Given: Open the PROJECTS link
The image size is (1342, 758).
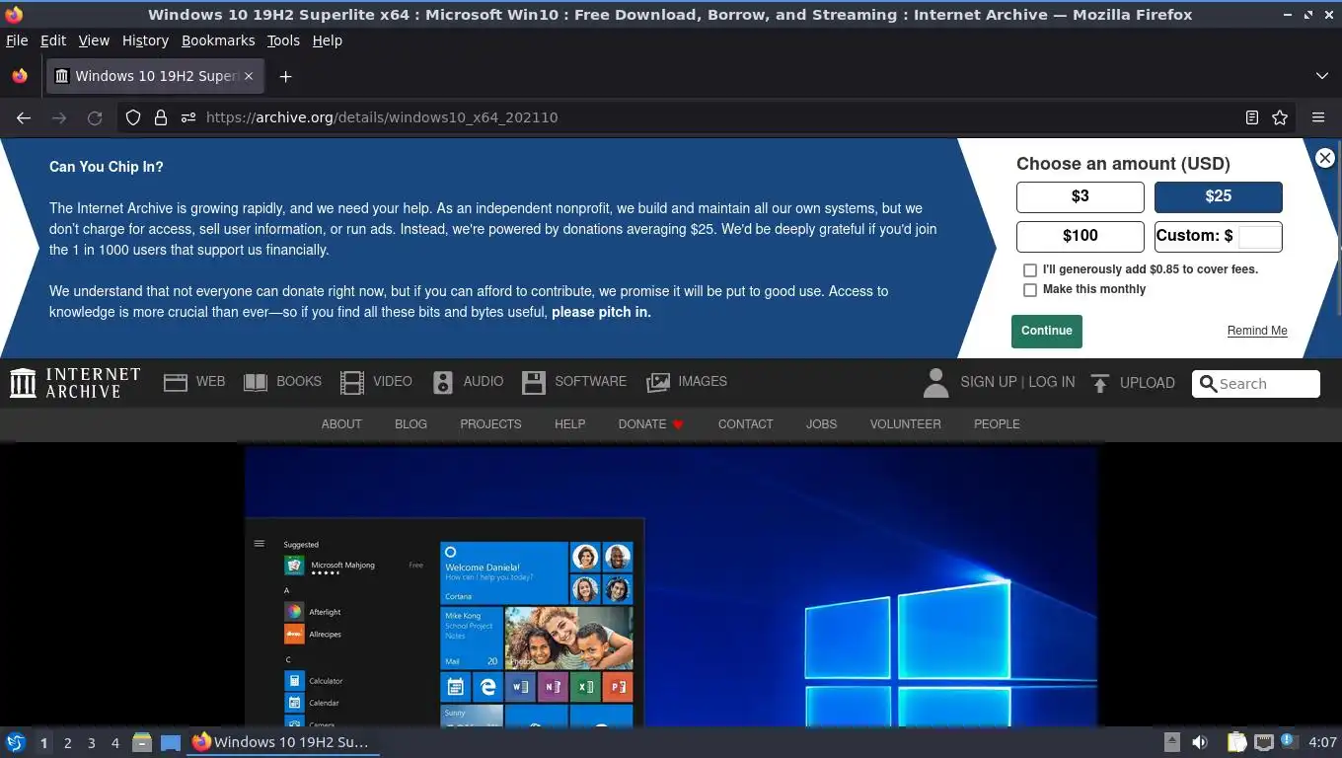Looking at the screenshot, I should (490, 424).
